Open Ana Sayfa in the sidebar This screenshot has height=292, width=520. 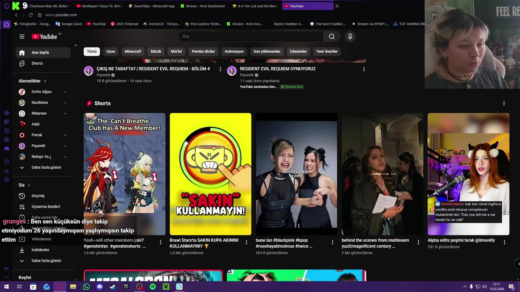tap(43, 52)
